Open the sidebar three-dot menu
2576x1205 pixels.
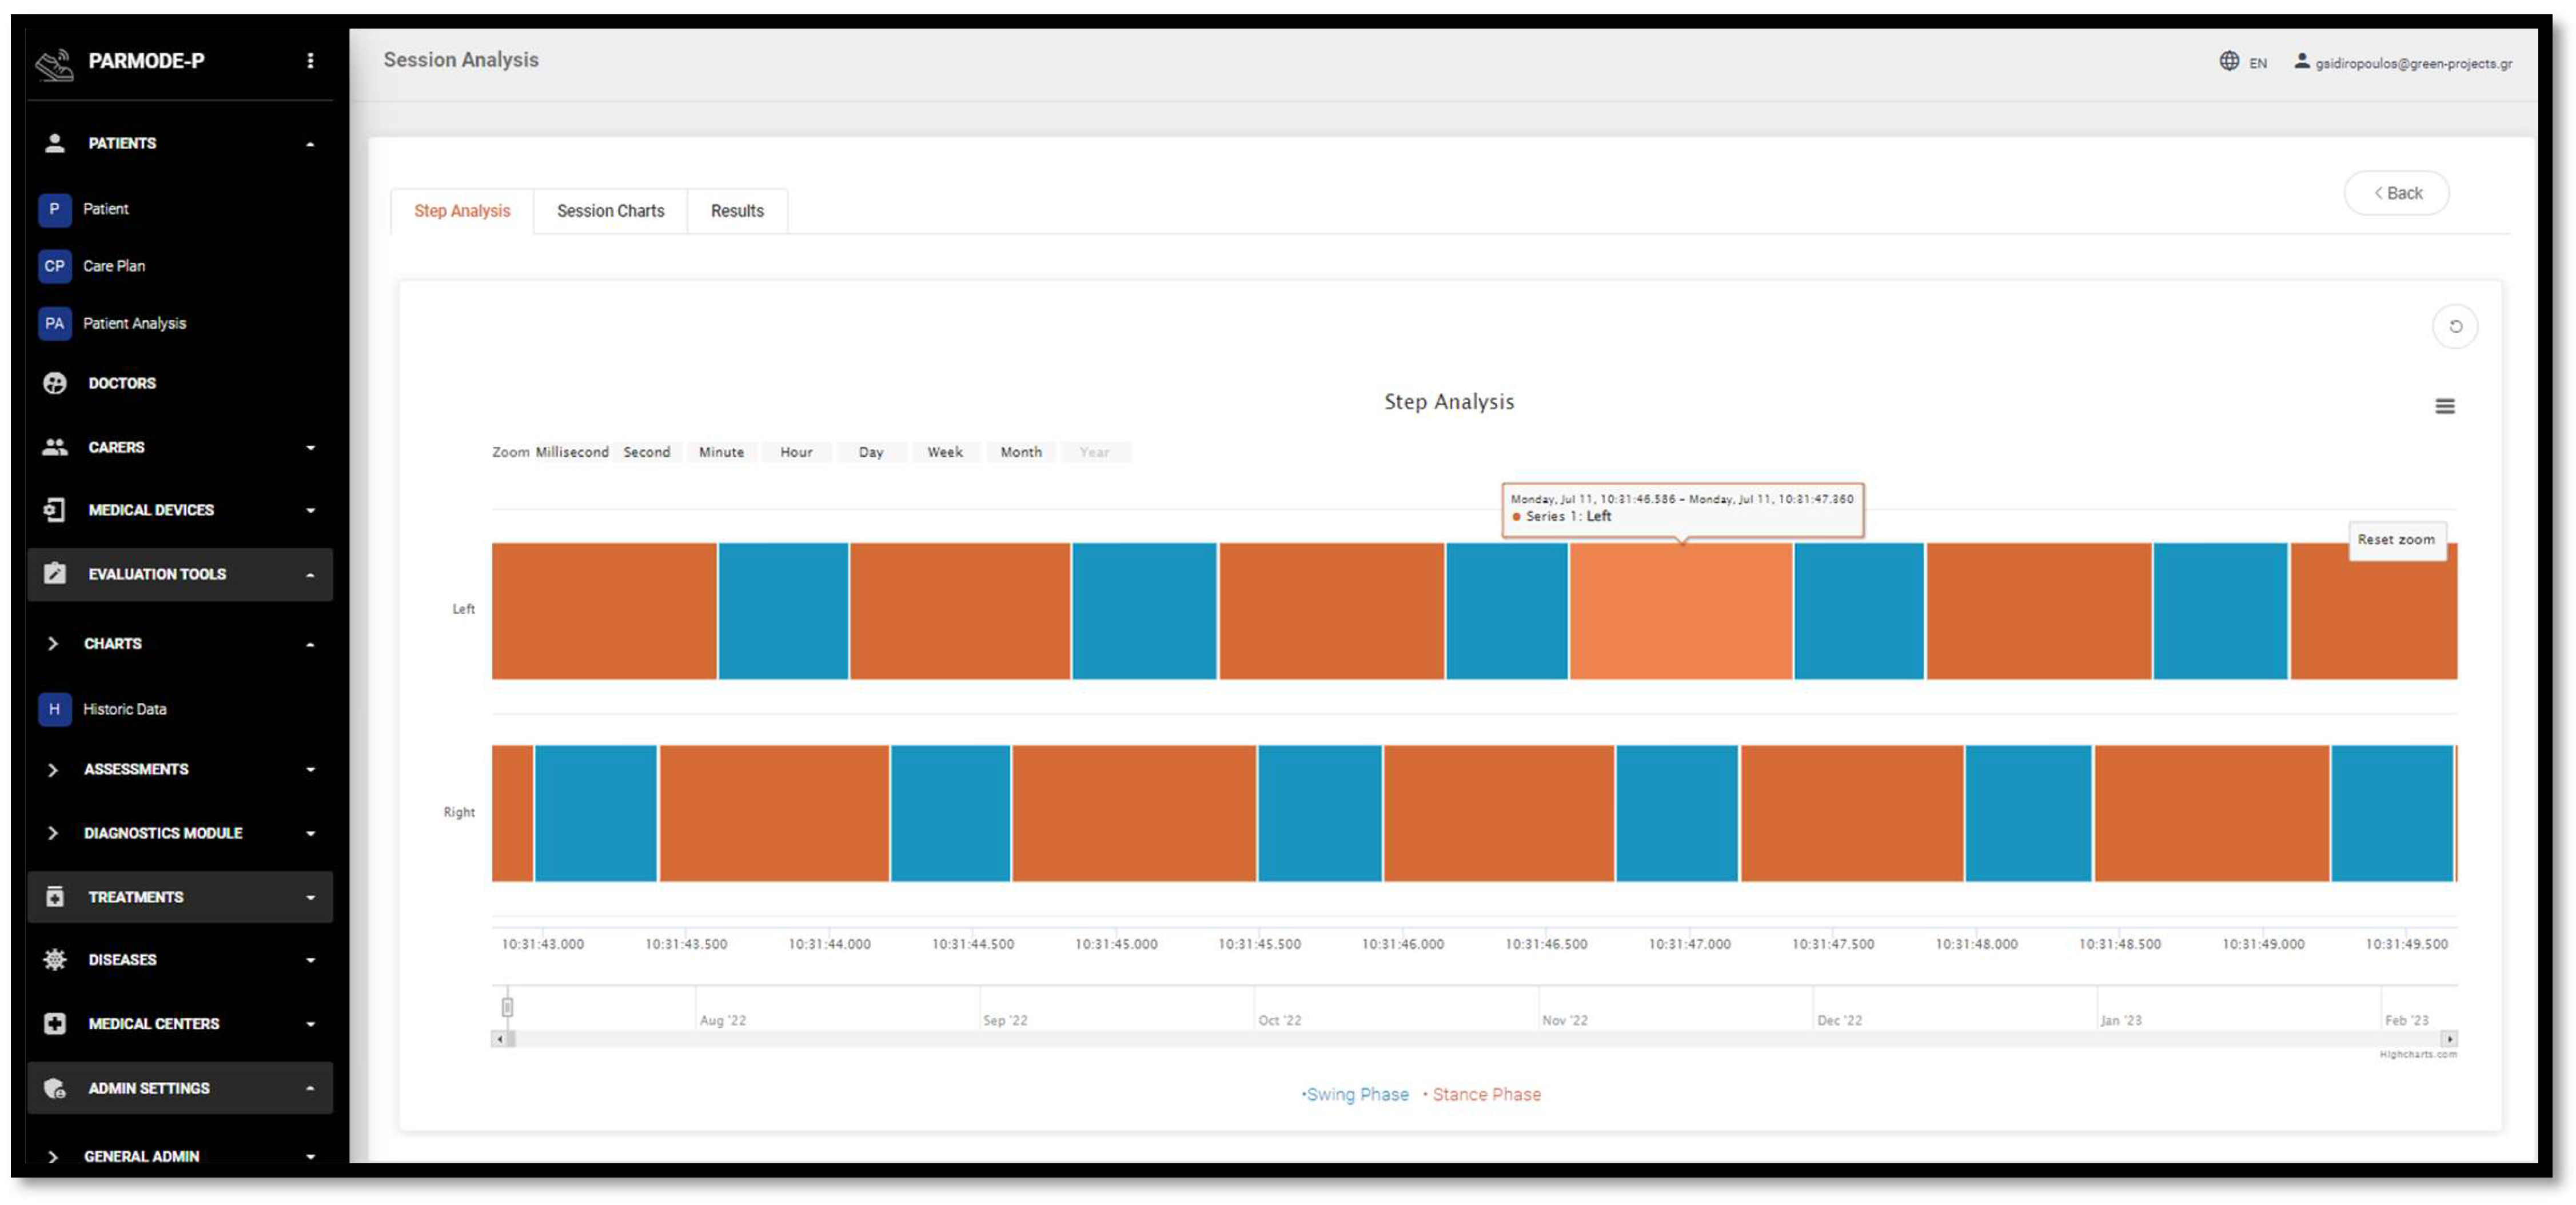click(310, 61)
